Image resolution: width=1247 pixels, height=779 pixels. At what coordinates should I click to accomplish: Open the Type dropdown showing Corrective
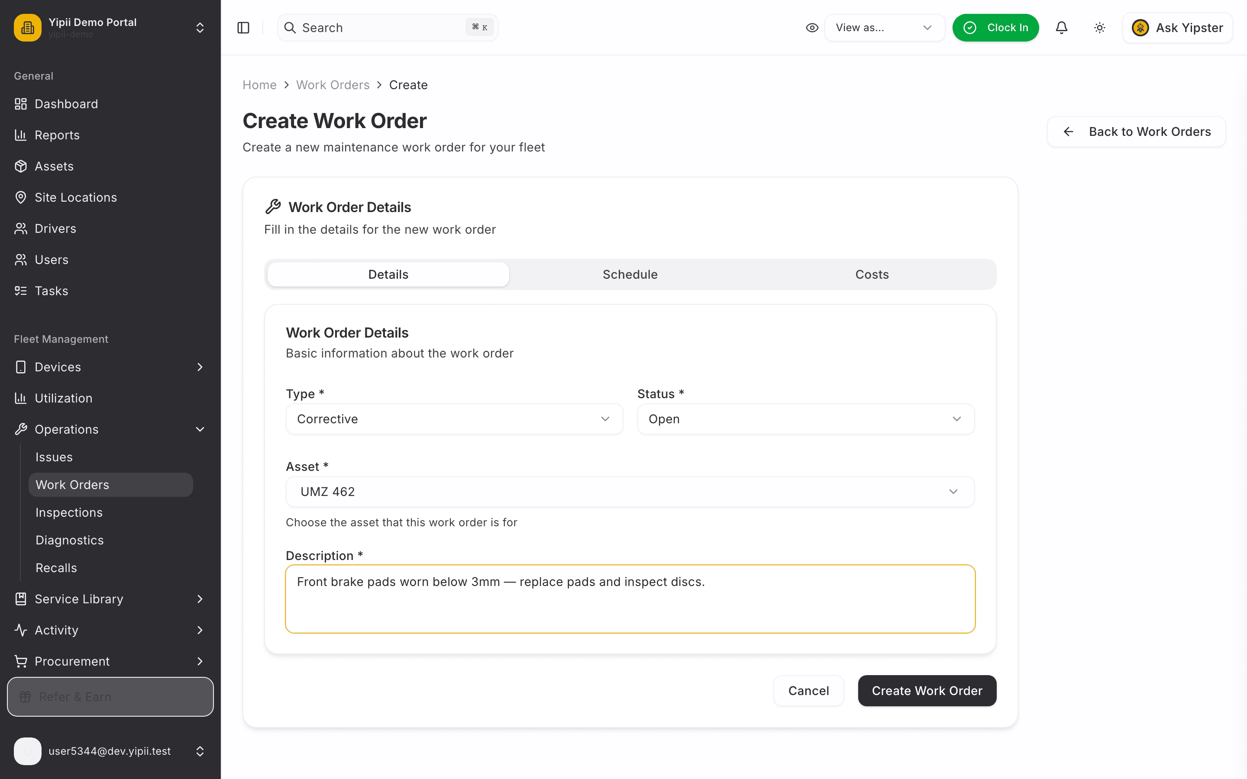[x=454, y=419]
